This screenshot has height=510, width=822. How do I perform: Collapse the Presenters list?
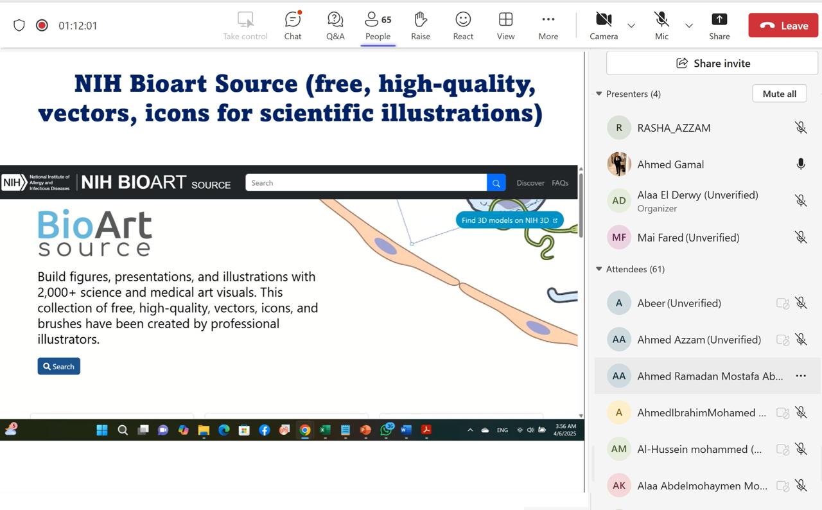599,94
